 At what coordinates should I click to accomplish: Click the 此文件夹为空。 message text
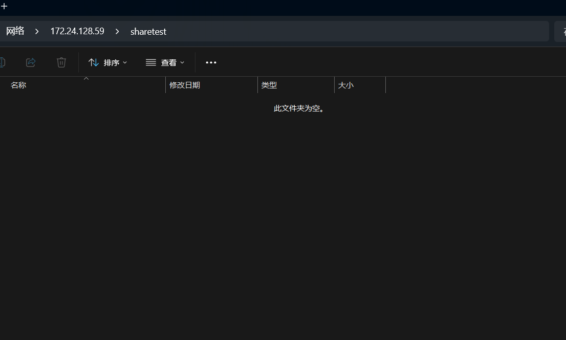(299, 108)
